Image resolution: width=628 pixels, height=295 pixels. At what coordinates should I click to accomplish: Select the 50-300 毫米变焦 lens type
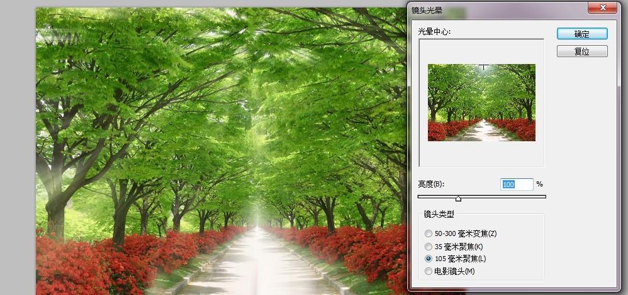coord(429,233)
